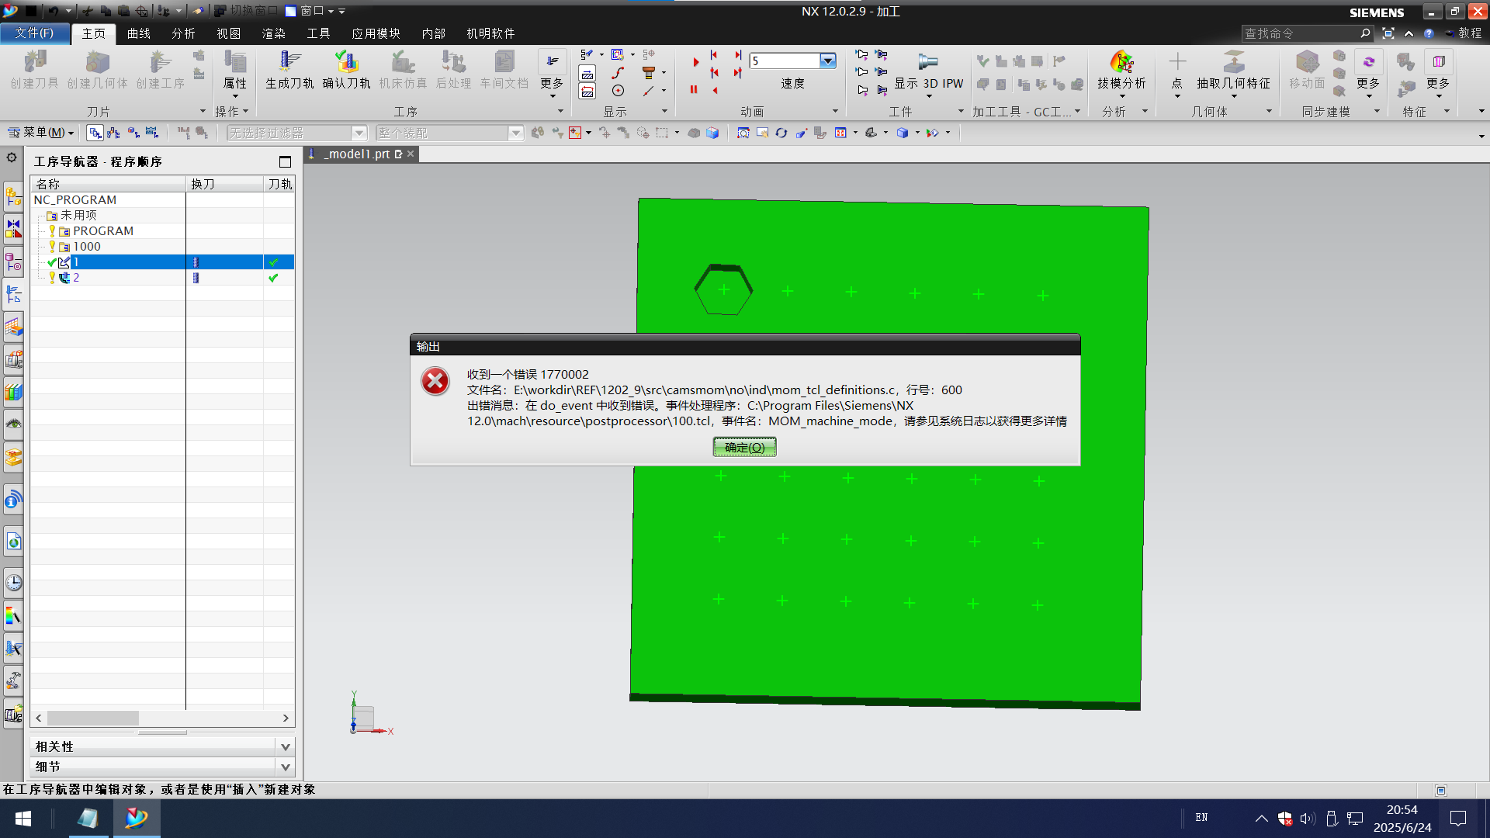Open the Menu (菜单) dropdown
1490x838 pixels.
tap(43, 133)
